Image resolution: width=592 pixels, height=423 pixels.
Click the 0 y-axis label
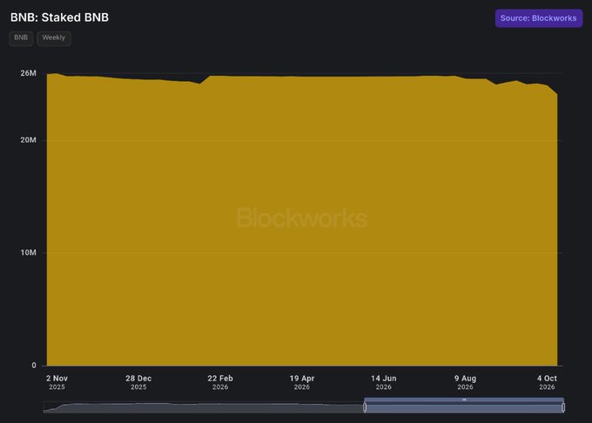34,366
